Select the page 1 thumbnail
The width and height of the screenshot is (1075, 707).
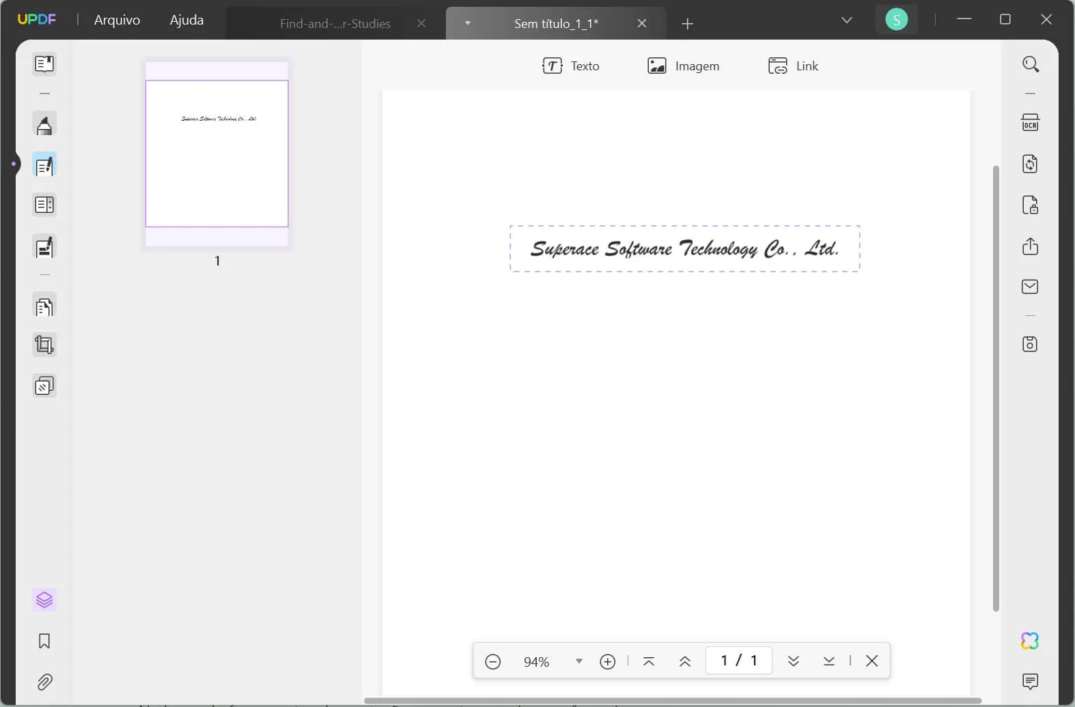pos(217,154)
